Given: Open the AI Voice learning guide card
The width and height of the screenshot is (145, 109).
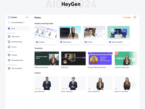Looking at the screenshot, I should [x=94, y=35].
